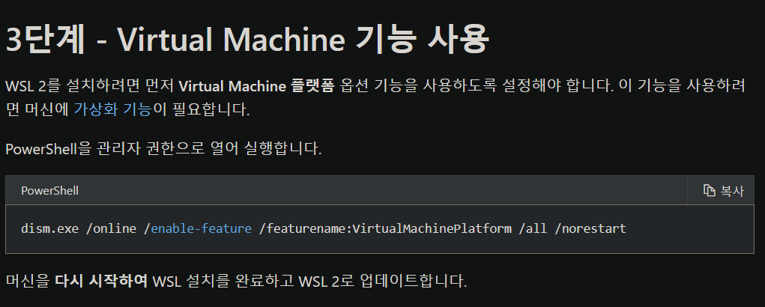Click the /norestart flag in the command

(x=590, y=228)
